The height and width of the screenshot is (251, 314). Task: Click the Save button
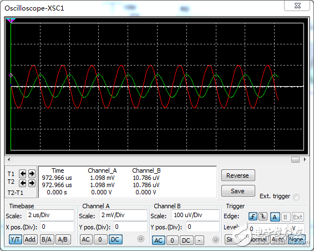[x=238, y=191]
